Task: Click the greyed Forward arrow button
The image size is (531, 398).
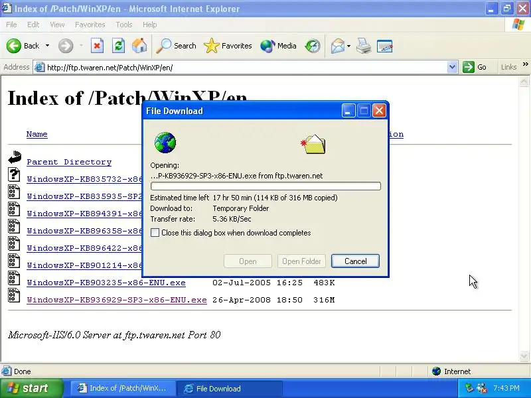Action: [x=66, y=46]
